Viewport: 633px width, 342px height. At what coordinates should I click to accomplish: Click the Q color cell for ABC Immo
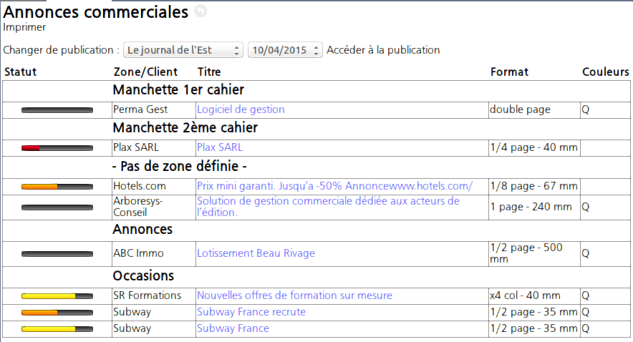coord(605,254)
